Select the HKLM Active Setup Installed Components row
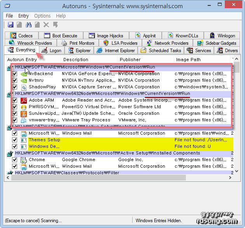The height and width of the screenshot is (228, 245). 97,153
